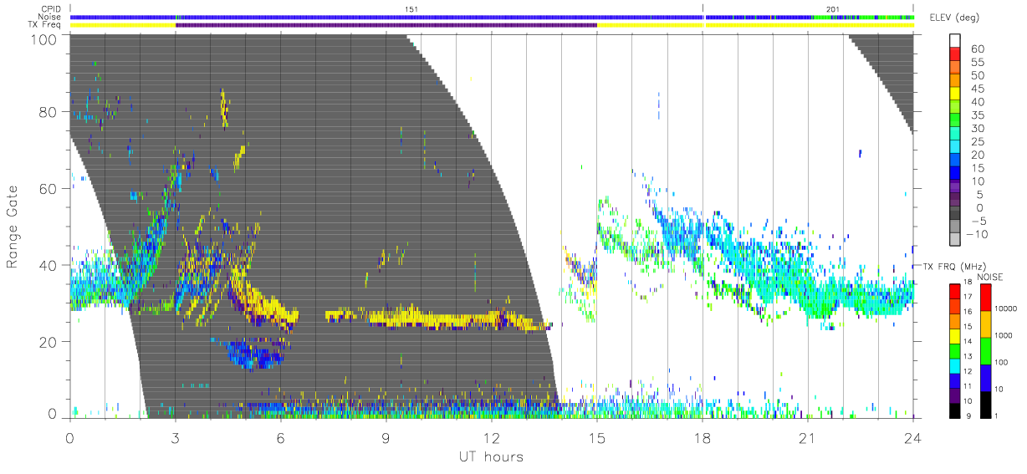Image resolution: width=1027 pixels, height=474 pixels.
Task: Click the '12' tick on the UT hours axis
Action: [x=491, y=437]
